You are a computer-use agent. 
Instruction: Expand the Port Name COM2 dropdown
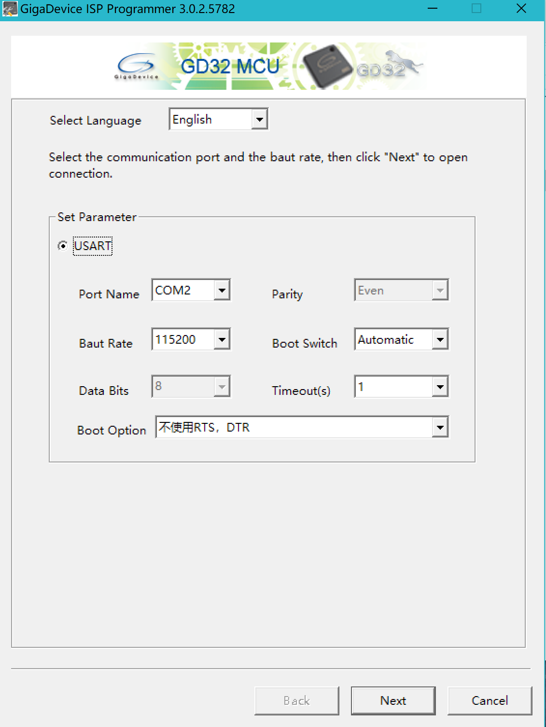coord(191,290)
